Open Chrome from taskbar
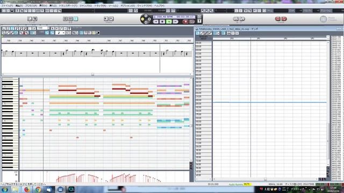 point(38,189)
